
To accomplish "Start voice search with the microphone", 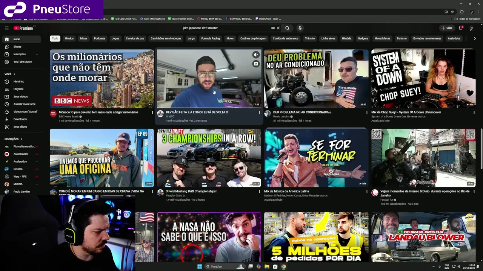I will (300, 28).
